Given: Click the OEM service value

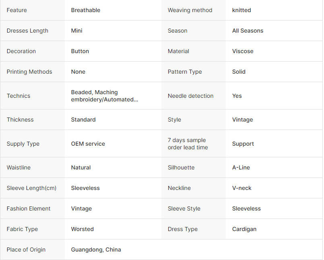Looking at the screenshot, I should tap(88, 144).
